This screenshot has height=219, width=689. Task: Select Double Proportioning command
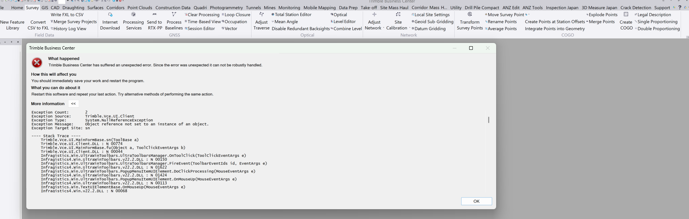tap(657, 29)
